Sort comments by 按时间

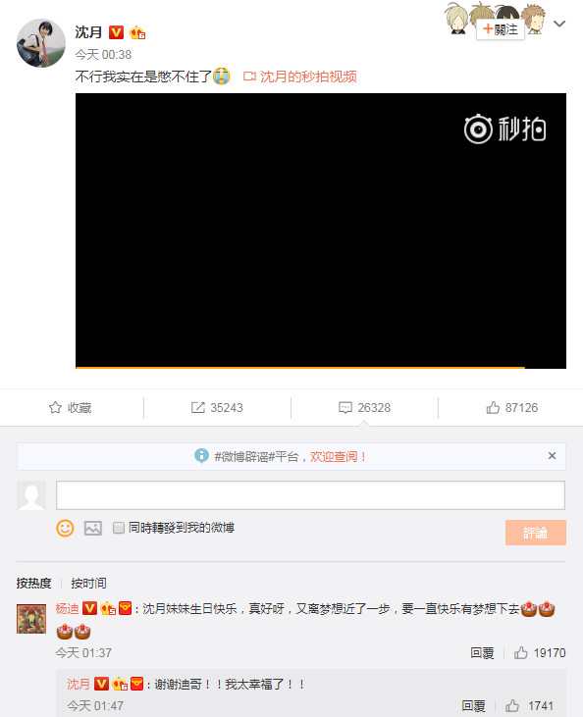coord(88,583)
